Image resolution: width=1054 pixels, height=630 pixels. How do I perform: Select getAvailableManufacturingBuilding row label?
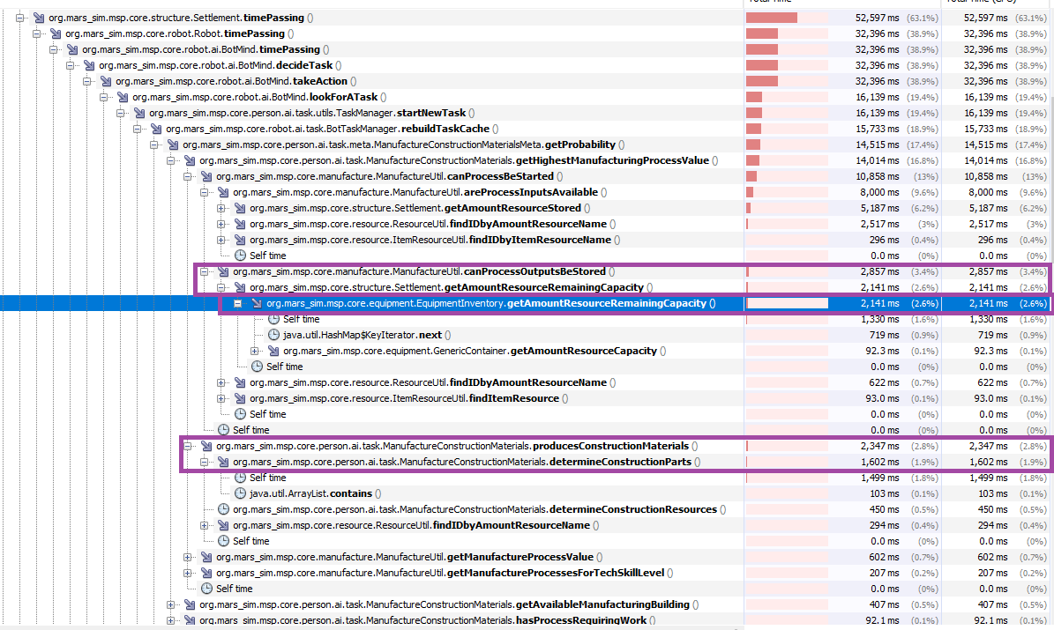(449, 604)
